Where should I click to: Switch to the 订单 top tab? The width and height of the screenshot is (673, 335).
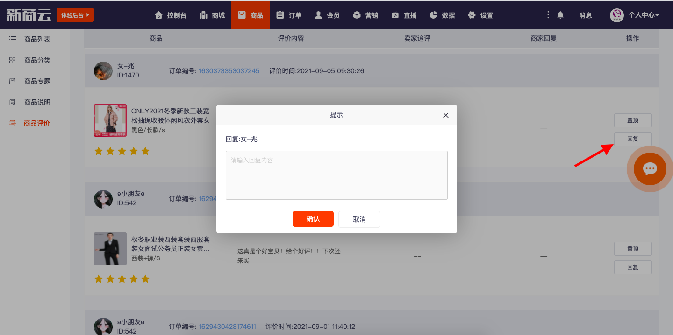click(289, 15)
